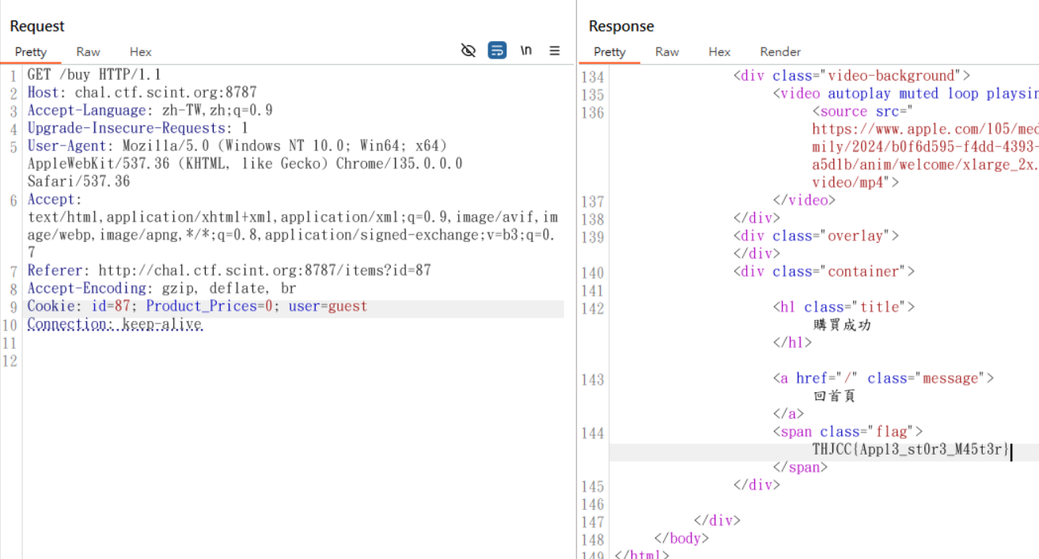Click the video autoplay muted loop tag
1039x559 pixels.
tap(905, 93)
